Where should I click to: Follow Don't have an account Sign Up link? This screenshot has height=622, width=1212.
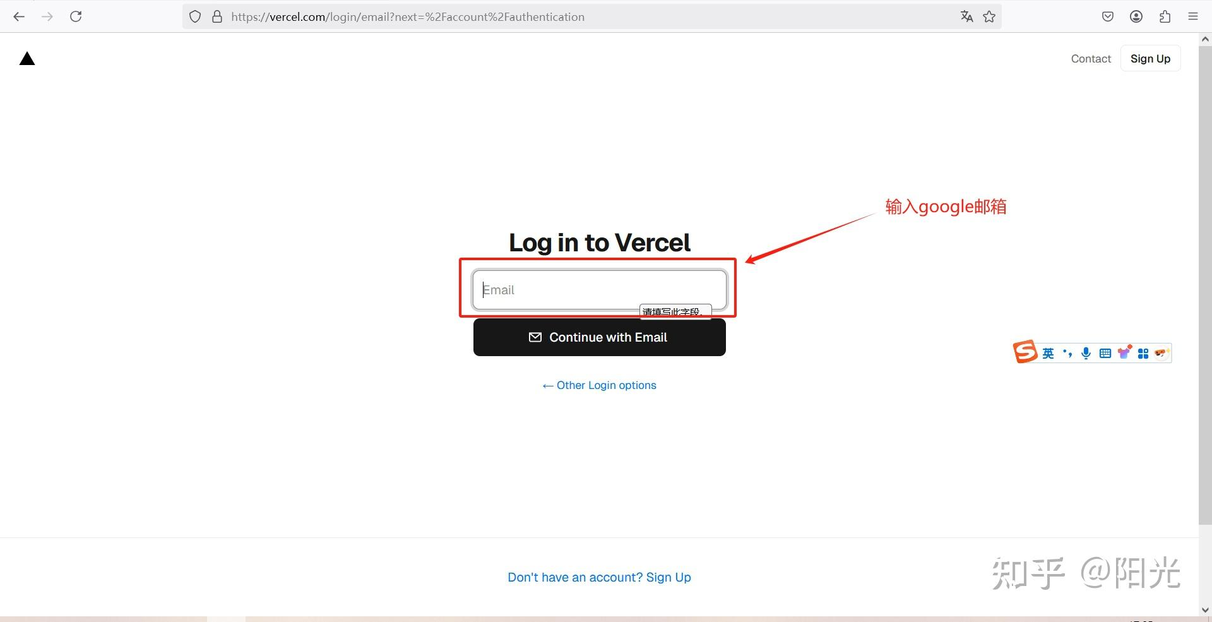click(x=600, y=577)
